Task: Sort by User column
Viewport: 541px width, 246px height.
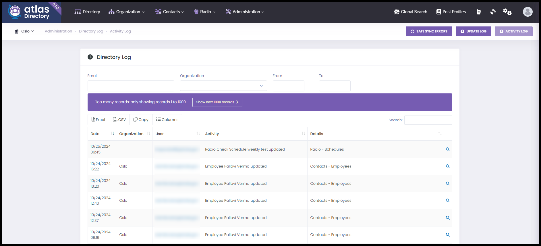Action: pyautogui.click(x=177, y=134)
